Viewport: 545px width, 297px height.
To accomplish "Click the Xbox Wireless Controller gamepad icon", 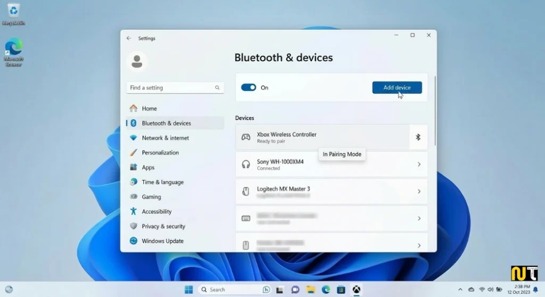I will (x=246, y=137).
